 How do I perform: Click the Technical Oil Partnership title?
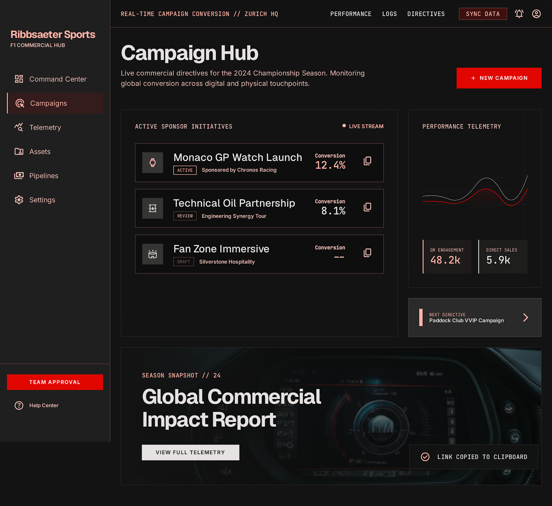pos(234,203)
